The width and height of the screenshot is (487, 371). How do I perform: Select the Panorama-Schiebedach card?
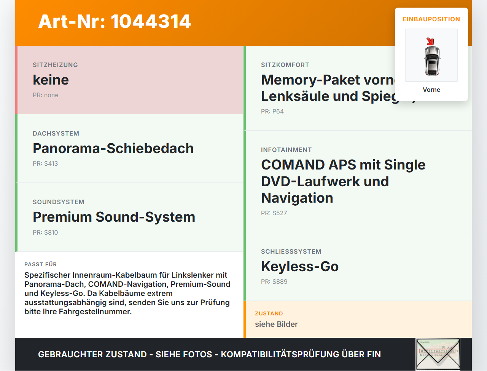coord(129,149)
